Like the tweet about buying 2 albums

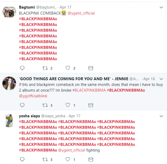pos(68,105)
